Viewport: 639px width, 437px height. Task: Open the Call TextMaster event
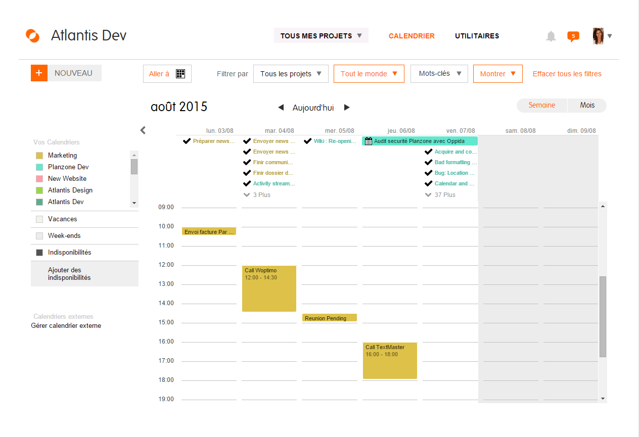coord(390,361)
